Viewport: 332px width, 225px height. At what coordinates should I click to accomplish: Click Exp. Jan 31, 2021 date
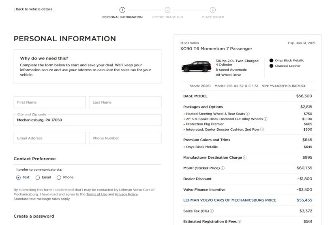(302, 43)
